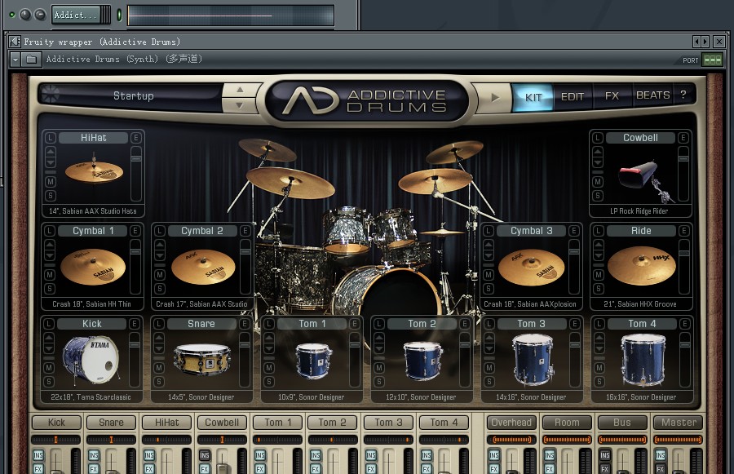Solo the Cymbal 2 kit piece
This screenshot has width=734, height=474.
160,289
